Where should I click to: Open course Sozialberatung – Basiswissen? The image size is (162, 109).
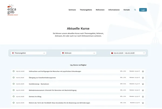pyautogui.click(x=39, y=84)
